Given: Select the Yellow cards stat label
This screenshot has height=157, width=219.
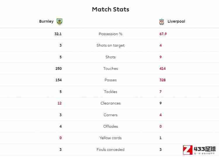Looking at the screenshot, I should tap(110, 138).
